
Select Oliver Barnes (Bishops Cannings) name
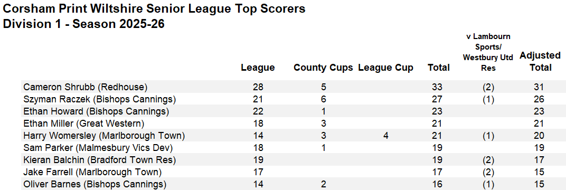coord(95,184)
